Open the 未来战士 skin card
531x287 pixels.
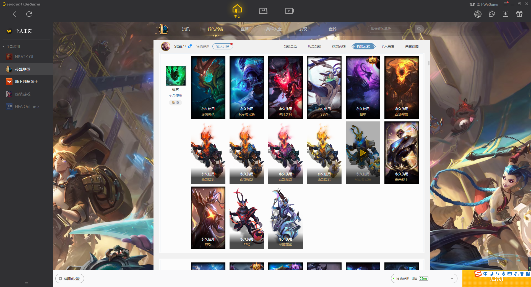click(x=402, y=153)
